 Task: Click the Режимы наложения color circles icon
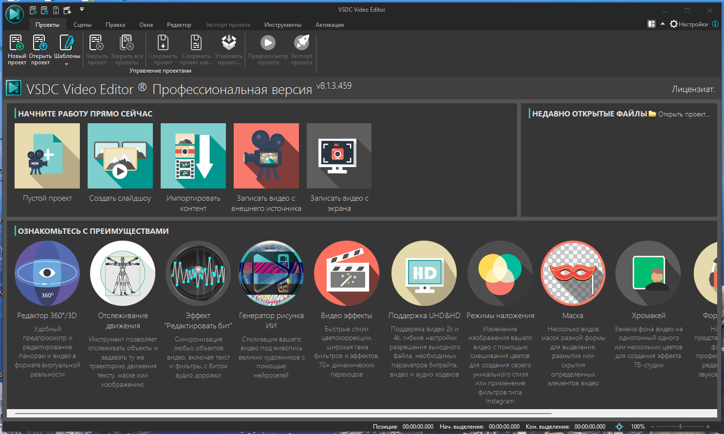click(x=500, y=273)
